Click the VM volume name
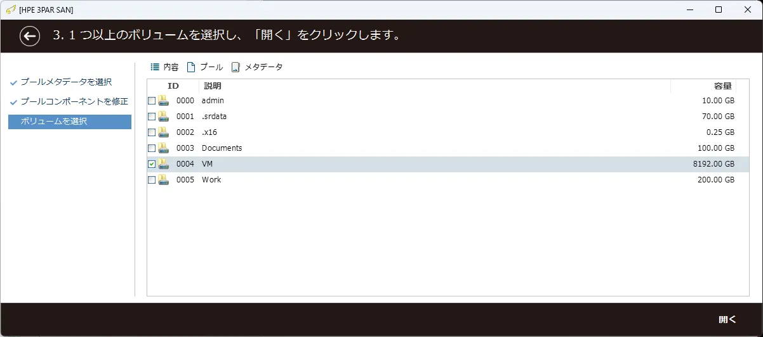This screenshot has height=337, width=763. (207, 164)
